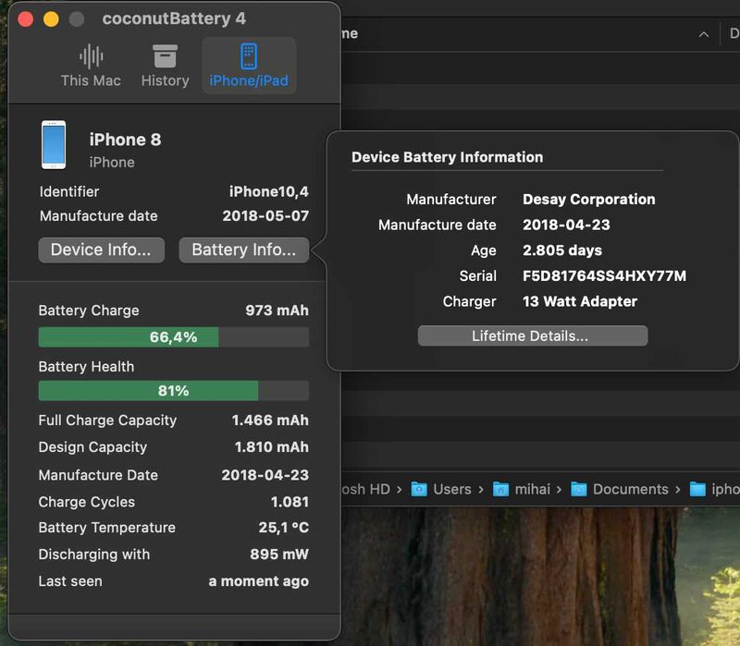Image resolution: width=740 pixels, height=646 pixels.
Task: Click the Battery Charge 66,4% bar
Action: point(173,337)
